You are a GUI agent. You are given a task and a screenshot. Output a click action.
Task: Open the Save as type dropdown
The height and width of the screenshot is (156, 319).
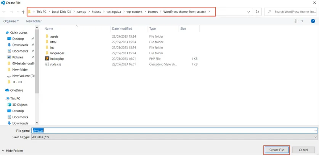316,137
